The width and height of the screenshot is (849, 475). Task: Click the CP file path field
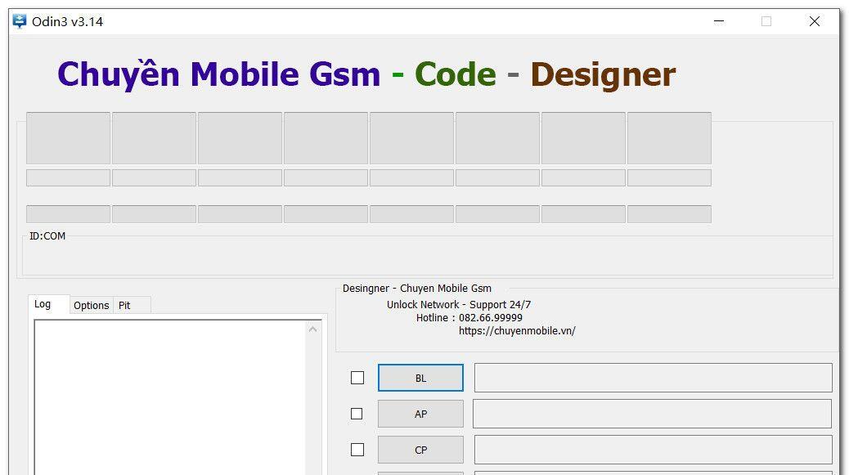(x=653, y=450)
